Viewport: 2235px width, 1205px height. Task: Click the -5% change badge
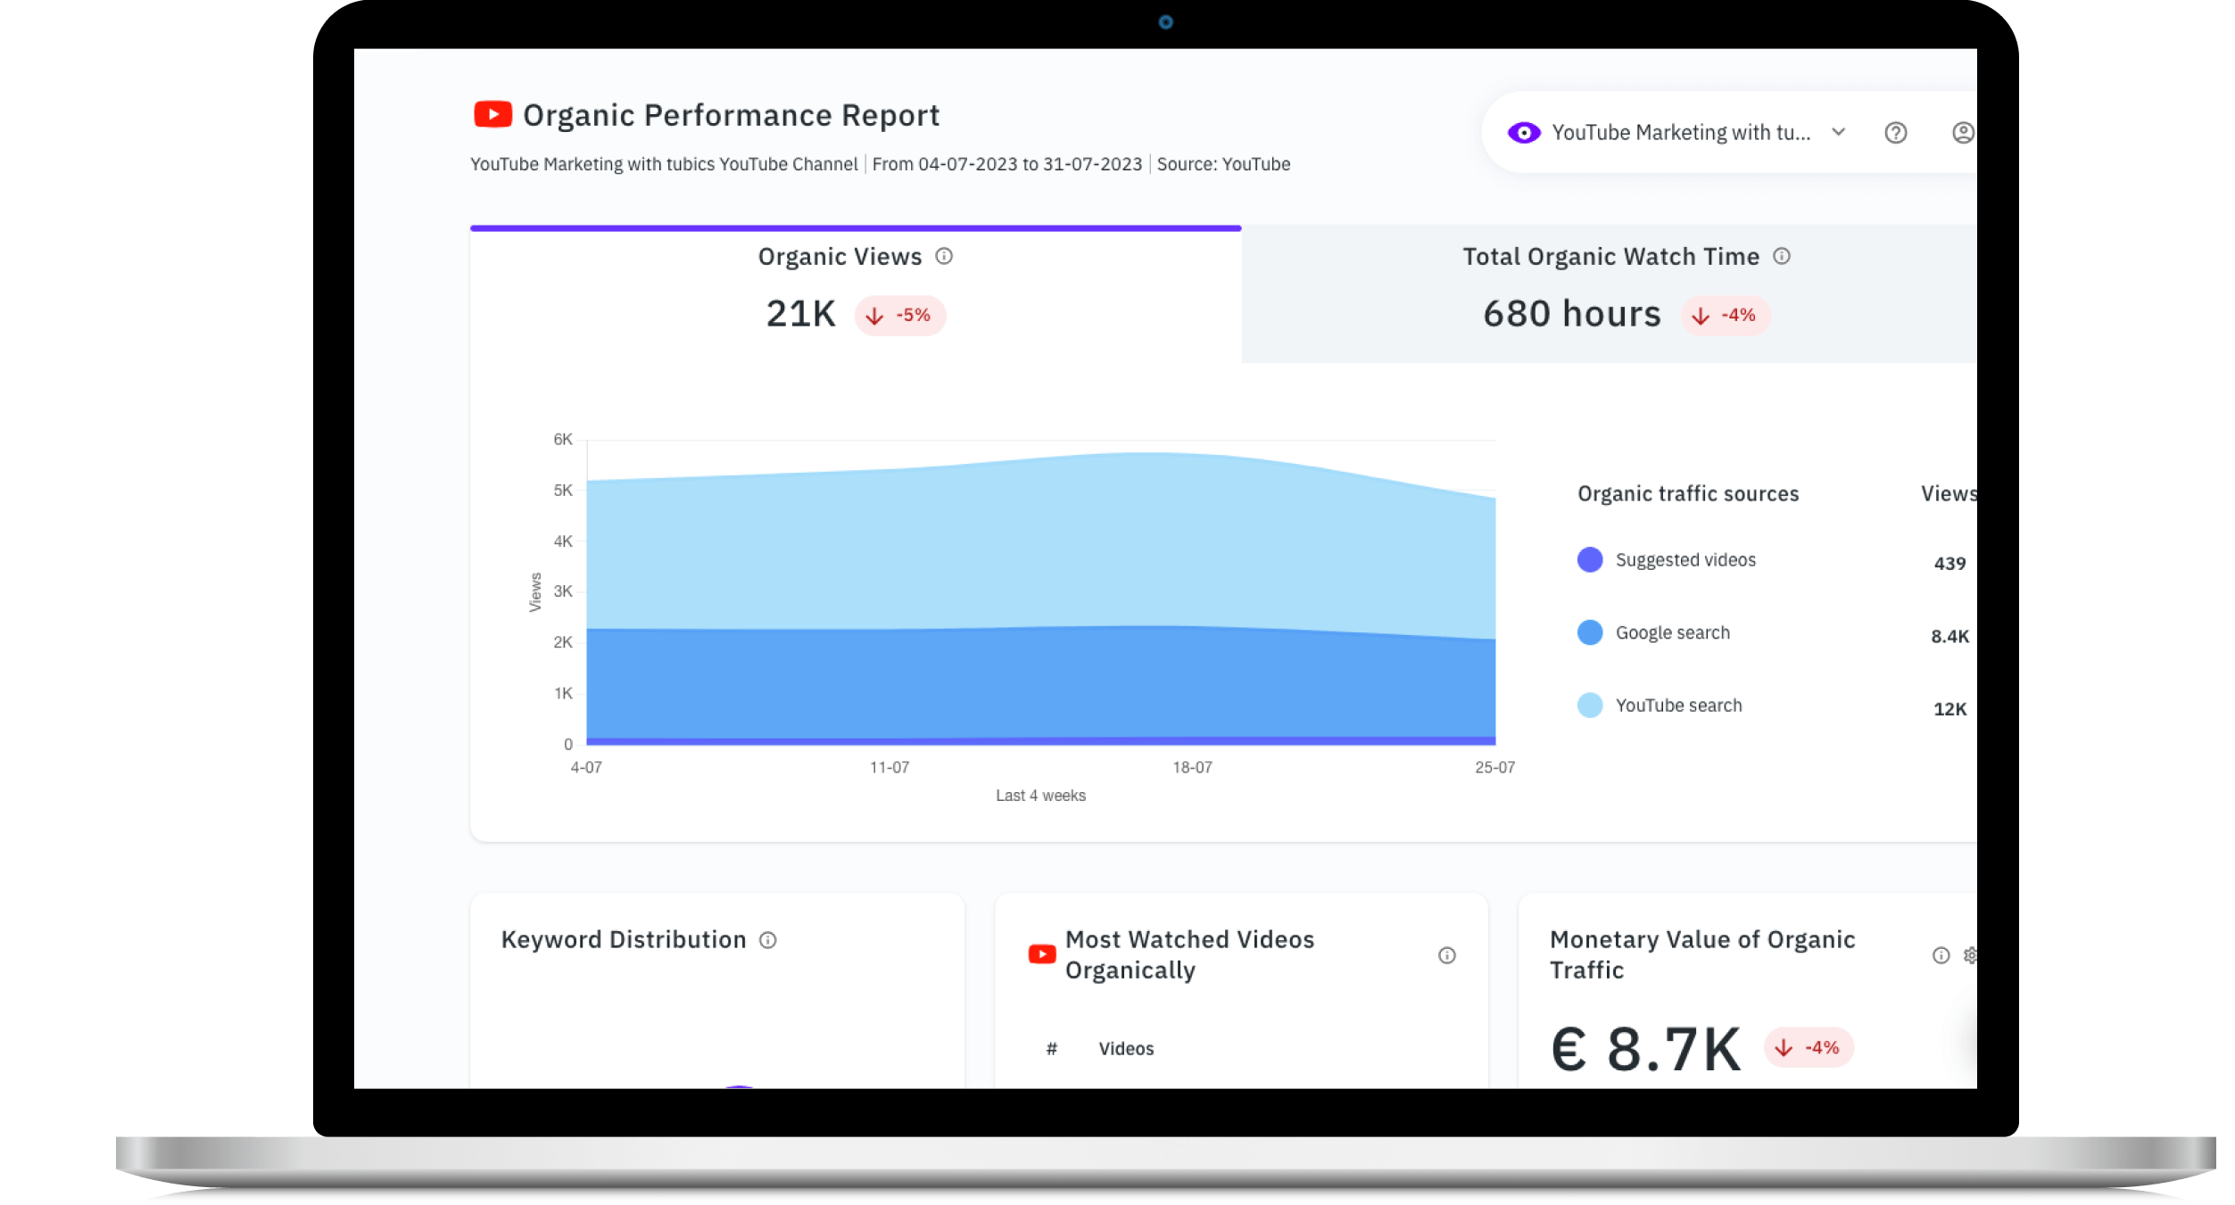coord(900,316)
